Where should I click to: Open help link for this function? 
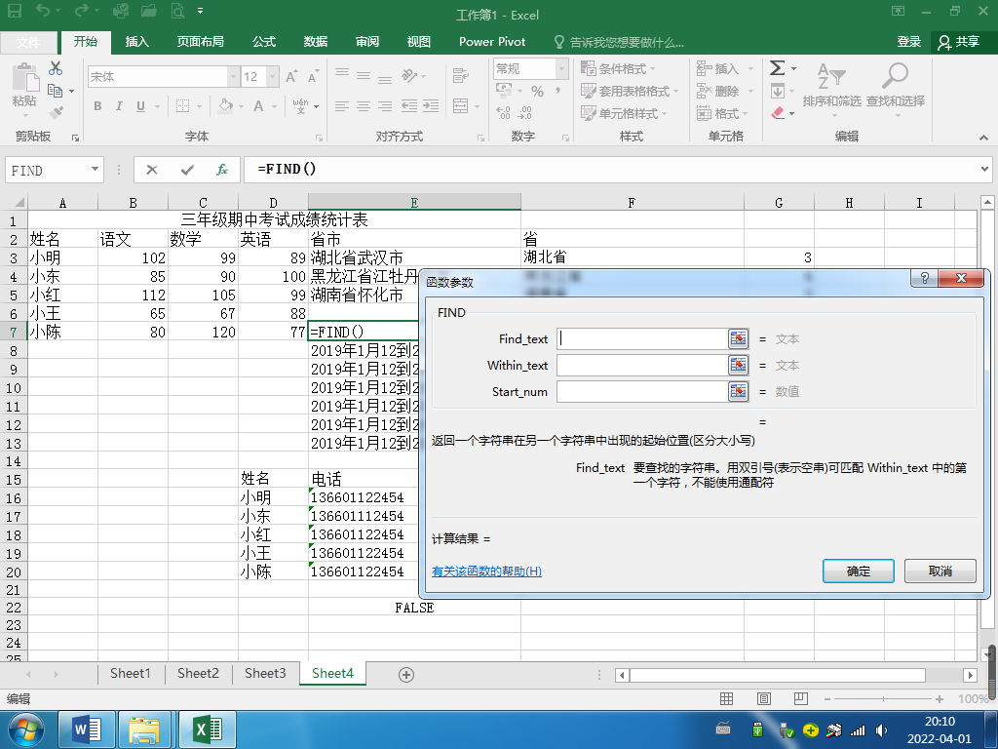(x=486, y=572)
